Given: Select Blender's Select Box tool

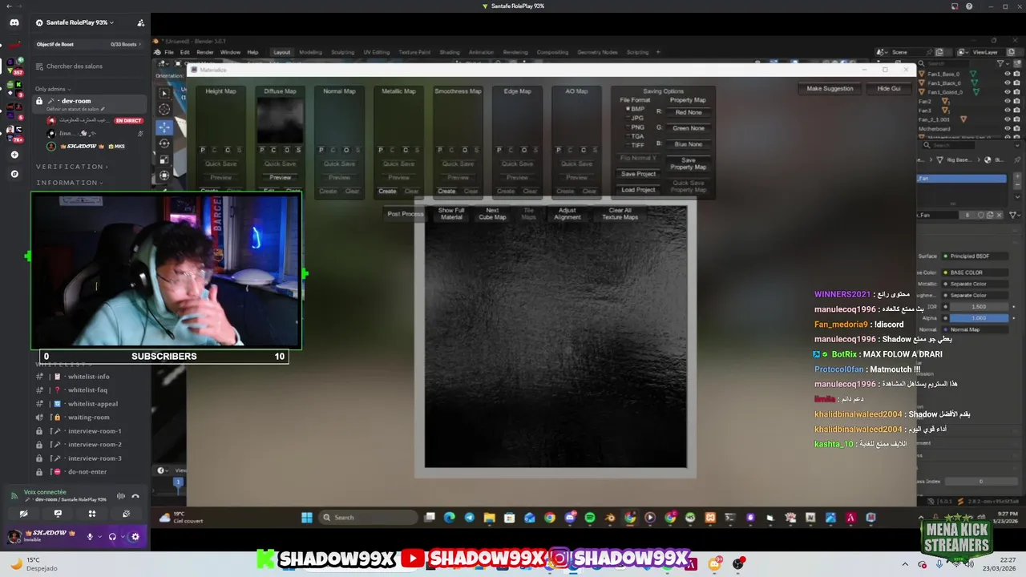Looking at the screenshot, I should pos(164,93).
